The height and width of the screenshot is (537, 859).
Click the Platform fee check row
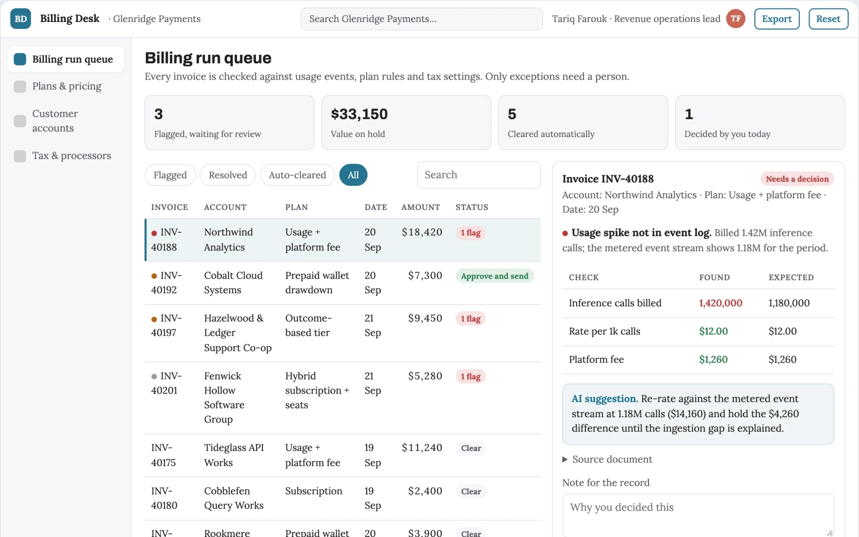(x=698, y=360)
